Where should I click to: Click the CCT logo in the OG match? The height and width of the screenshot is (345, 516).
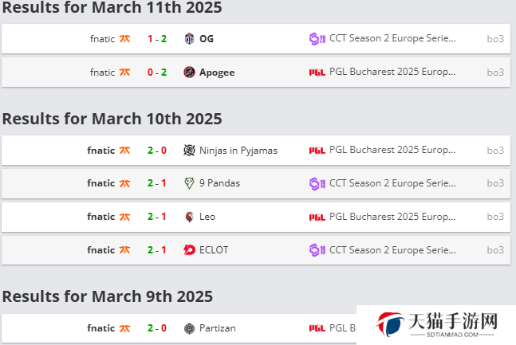pos(317,39)
